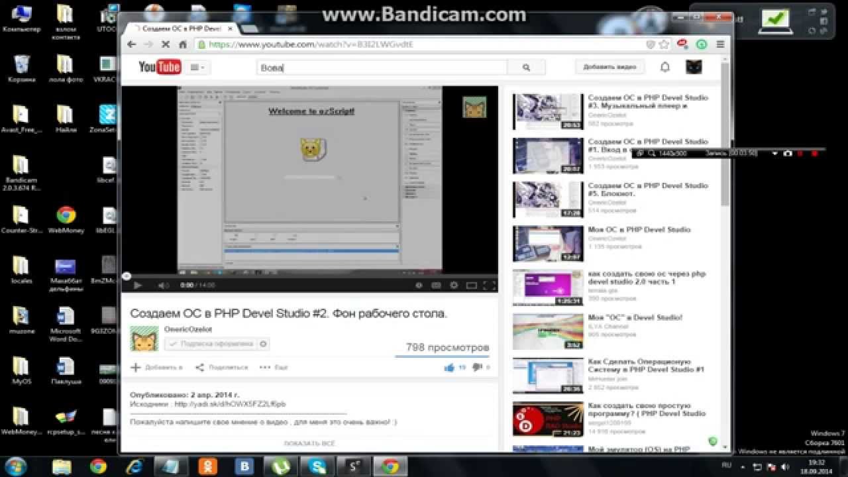Open suggested video 'PHP Devel Studio #3. Музыкальный плеер'
848x477 pixels.
pos(647,101)
